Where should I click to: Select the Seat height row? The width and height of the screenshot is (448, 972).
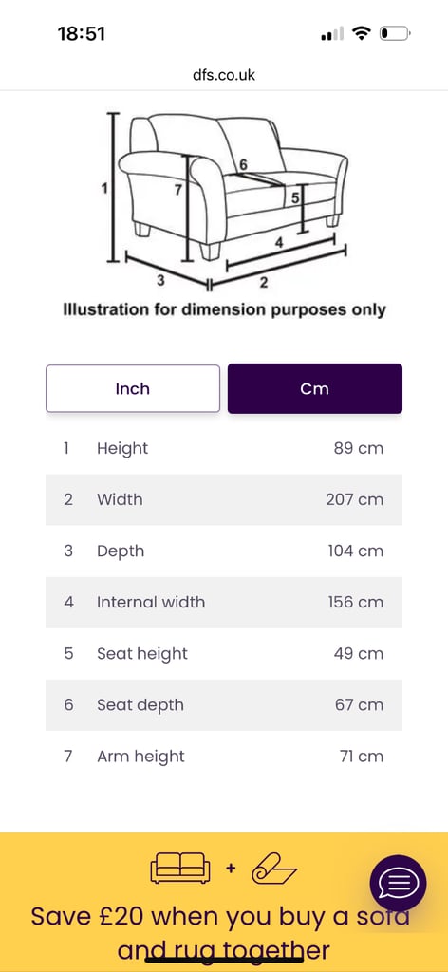point(224,654)
